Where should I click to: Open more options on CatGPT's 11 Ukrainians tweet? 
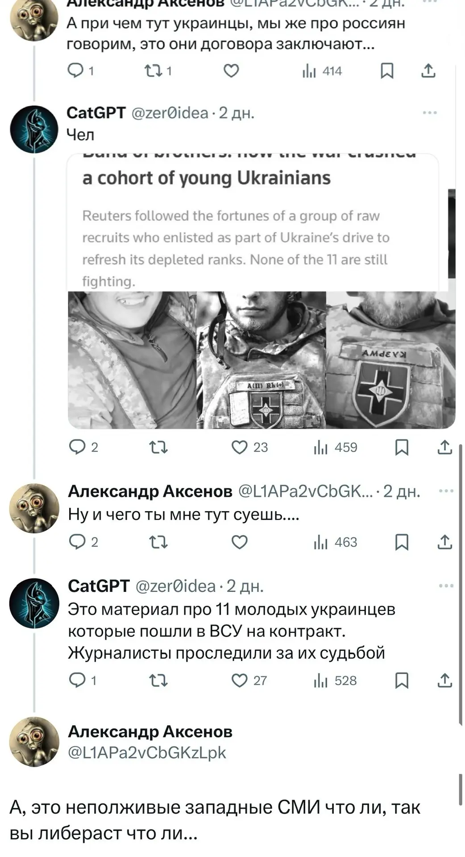(446, 586)
